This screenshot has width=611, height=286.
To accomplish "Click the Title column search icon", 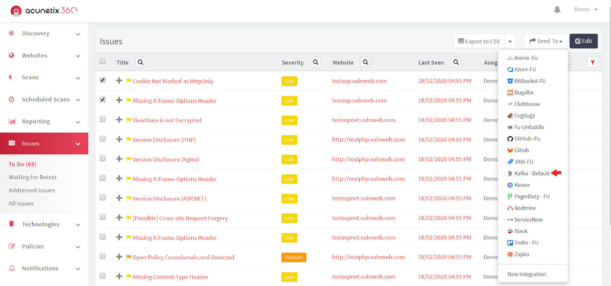I will pyautogui.click(x=141, y=62).
